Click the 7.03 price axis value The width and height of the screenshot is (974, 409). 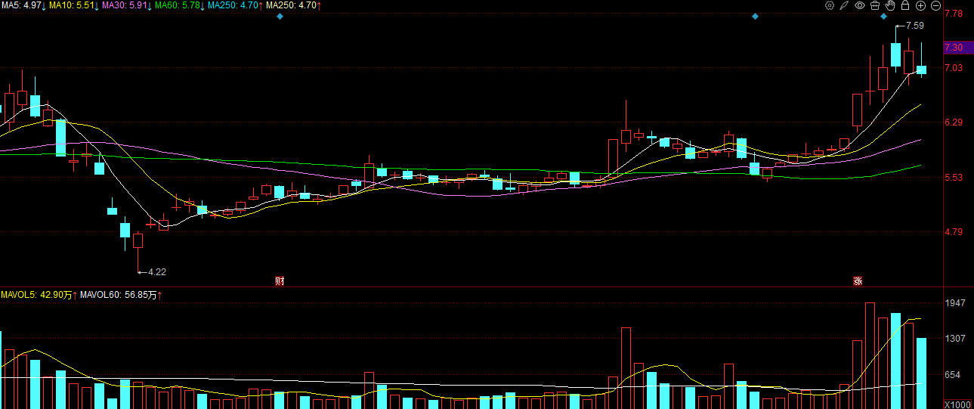pos(954,68)
